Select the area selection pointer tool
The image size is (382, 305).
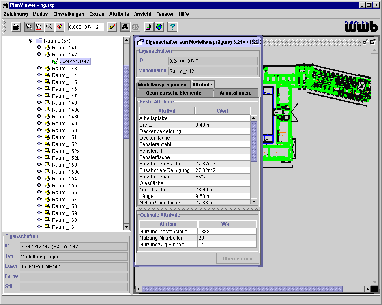[x=39, y=27]
